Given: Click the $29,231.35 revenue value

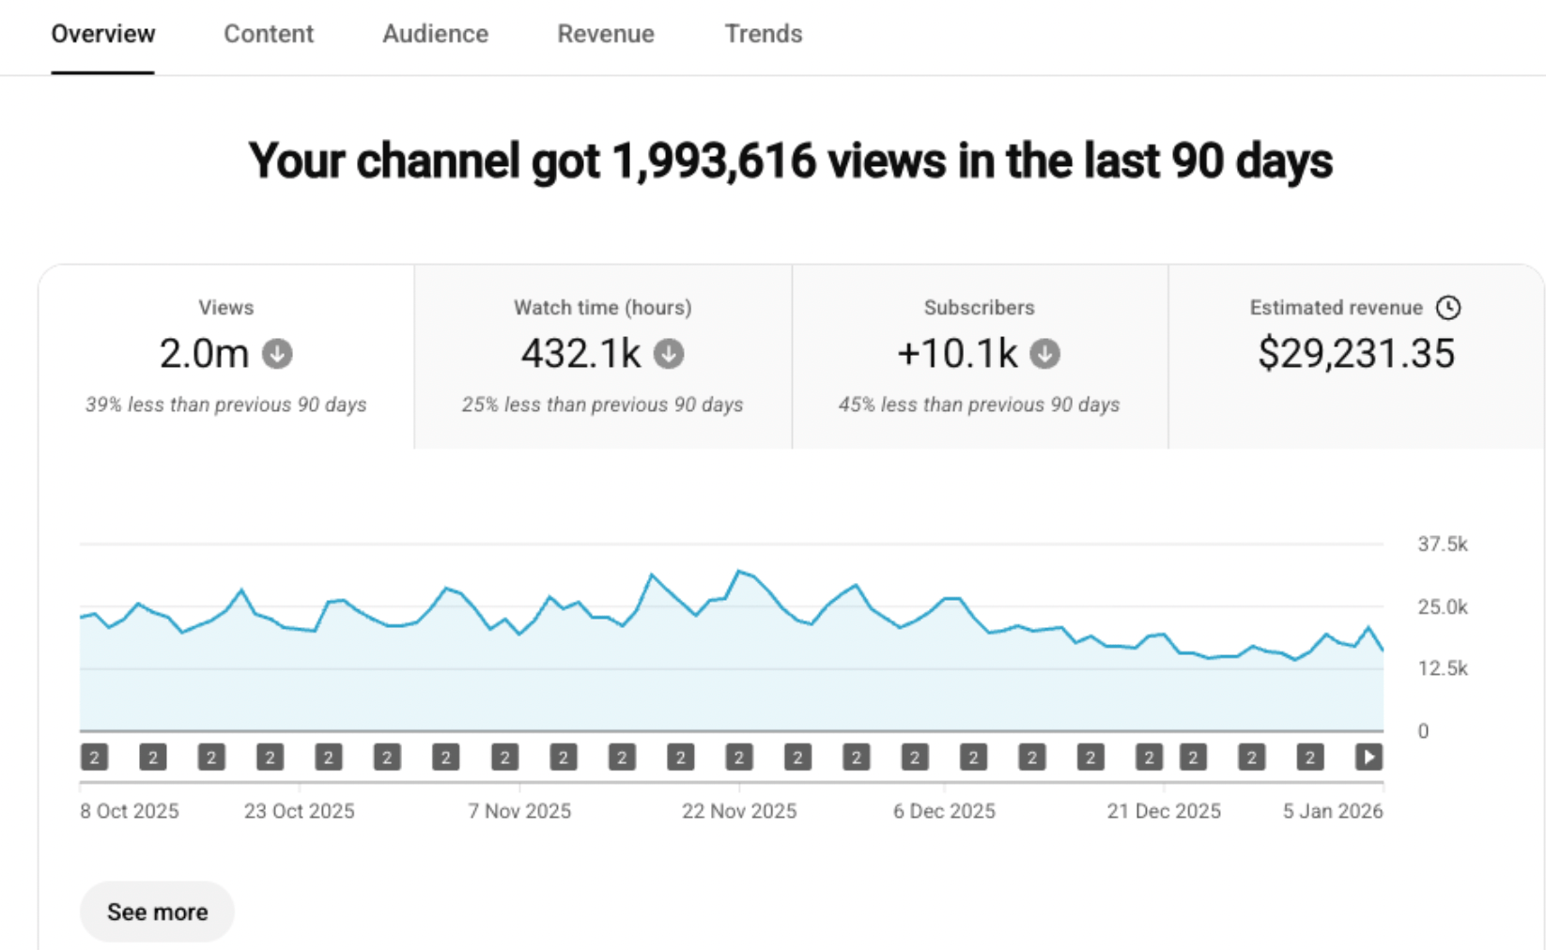Looking at the screenshot, I should [x=1356, y=354].
